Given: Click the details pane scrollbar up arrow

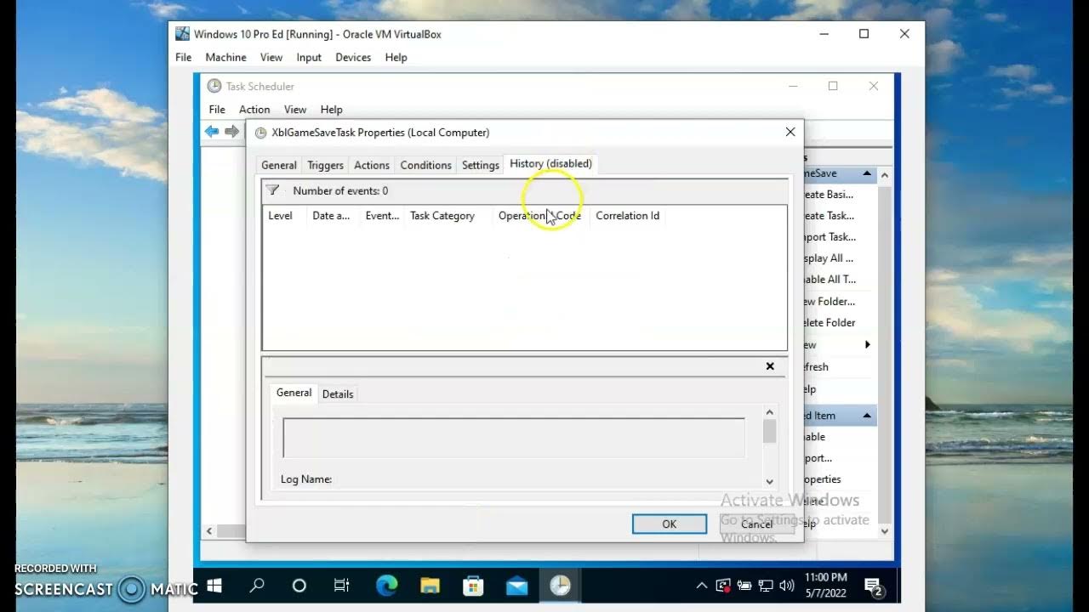Looking at the screenshot, I should [x=770, y=412].
